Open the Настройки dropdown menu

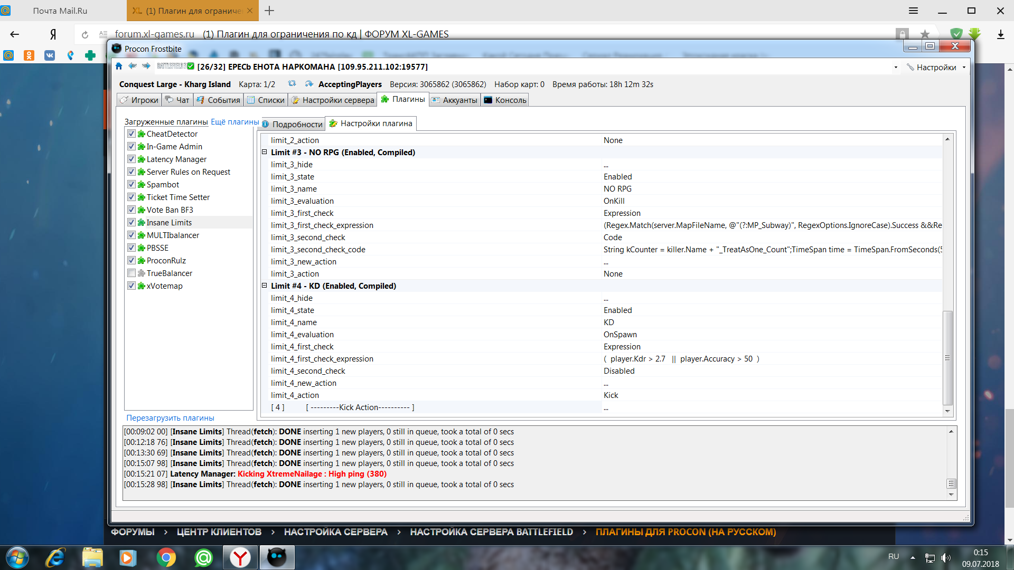(936, 67)
